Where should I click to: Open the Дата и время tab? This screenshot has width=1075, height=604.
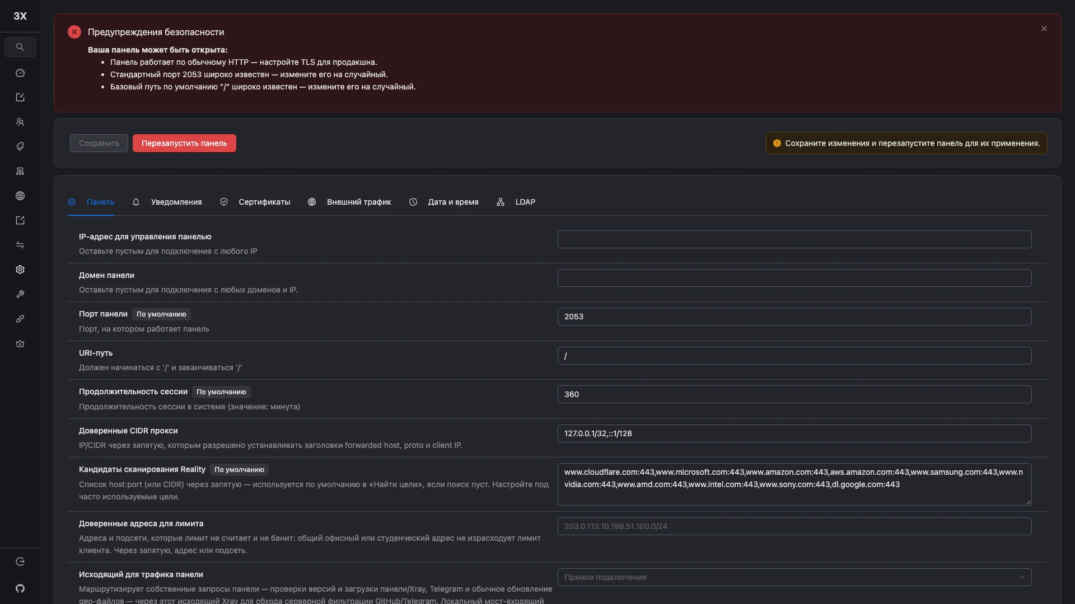[x=443, y=202]
